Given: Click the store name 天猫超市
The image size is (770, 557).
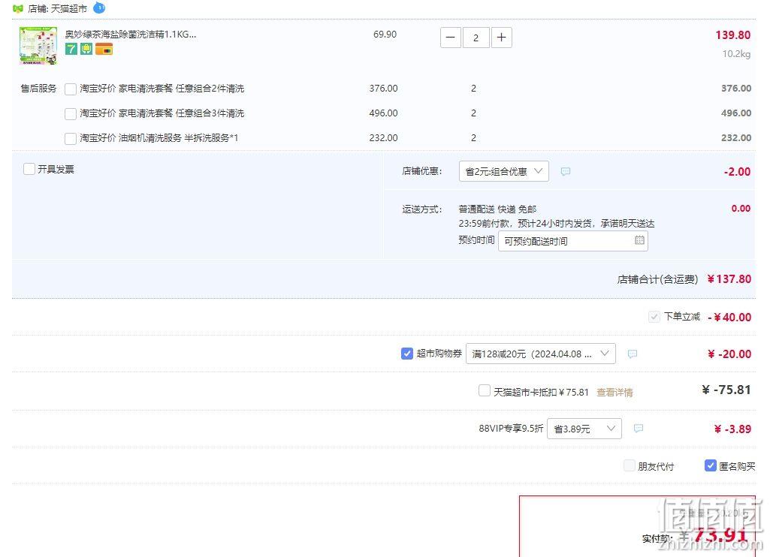Looking at the screenshot, I should point(69,8).
